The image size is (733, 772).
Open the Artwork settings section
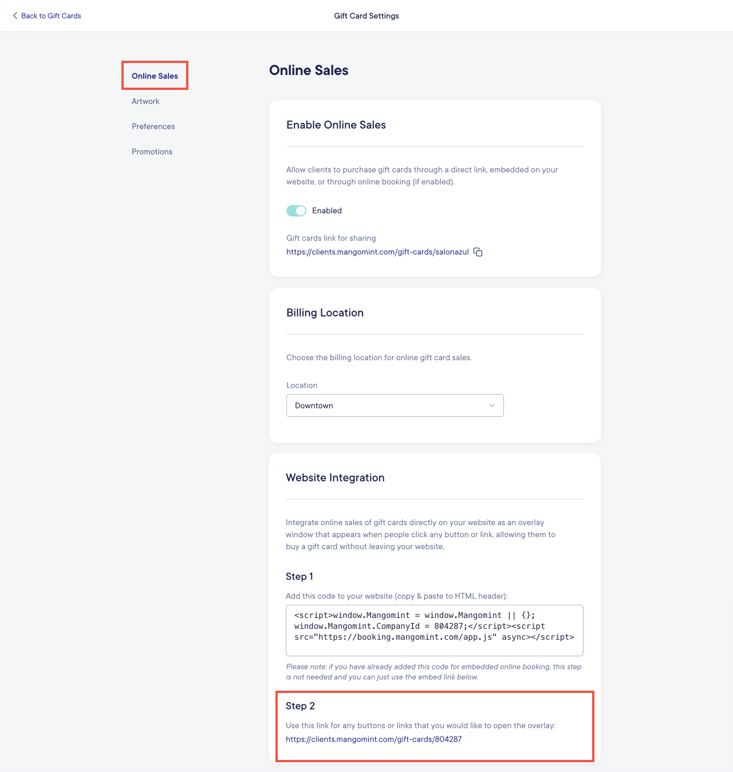click(x=145, y=101)
